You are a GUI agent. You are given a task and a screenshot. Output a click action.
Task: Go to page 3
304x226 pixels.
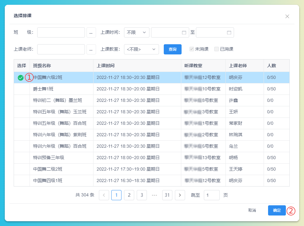tap(142, 195)
